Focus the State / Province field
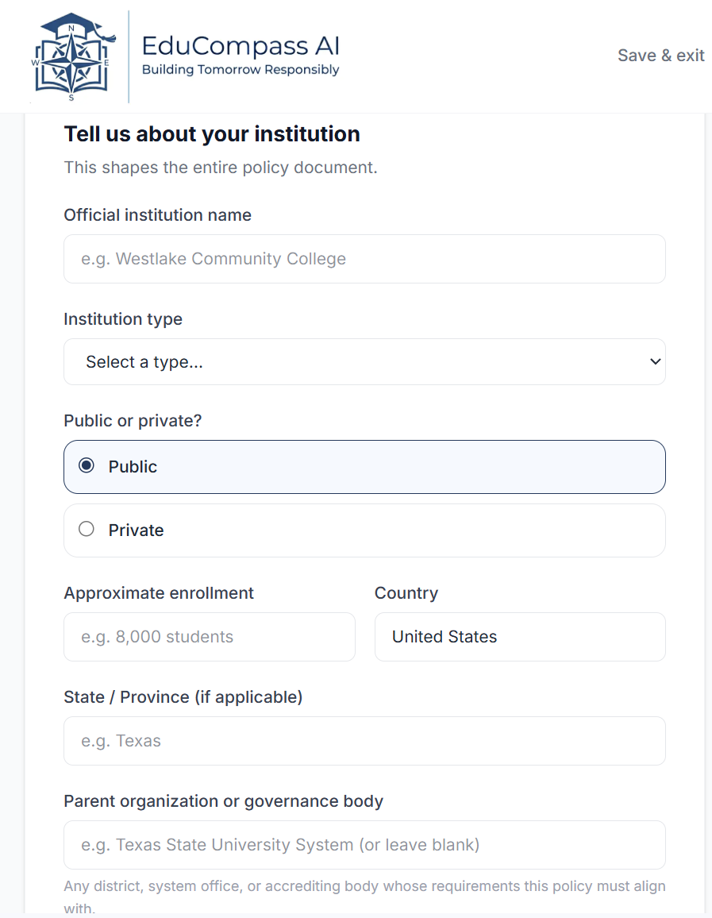Image resolution: width=712 pixels, height=918 pixels. click(364, 741)
